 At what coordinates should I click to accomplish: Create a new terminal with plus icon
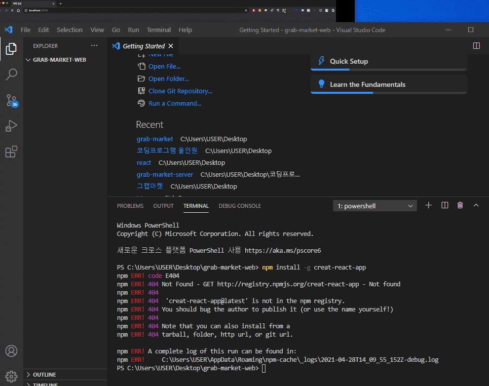pyautogui.click(x=428, y=205)
